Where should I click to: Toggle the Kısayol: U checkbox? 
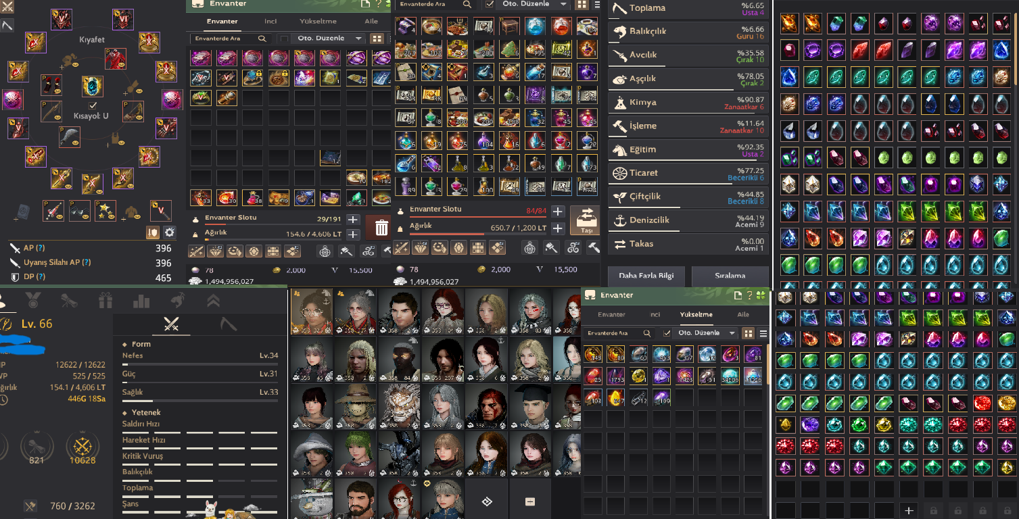[93, 106]
